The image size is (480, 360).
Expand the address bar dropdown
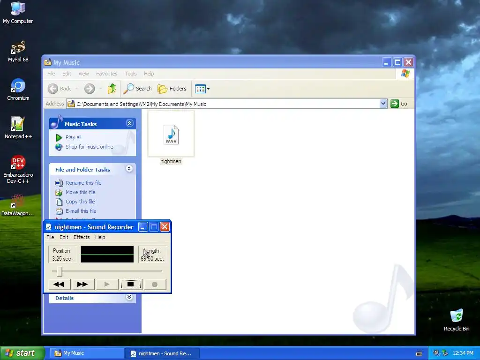coord(383,104)
